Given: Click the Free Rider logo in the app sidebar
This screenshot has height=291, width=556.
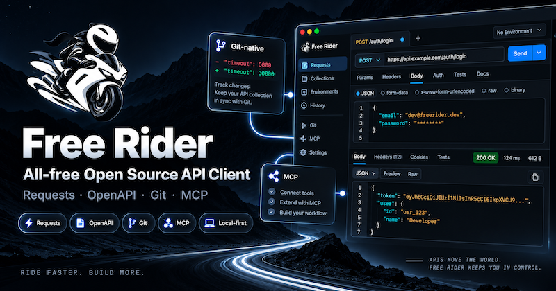Looking at the screenshot, I should pyautogui.click(x=320, y=46).
